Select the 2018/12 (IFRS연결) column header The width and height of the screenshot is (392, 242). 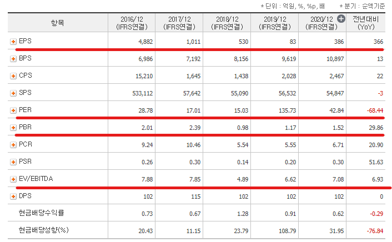227,23
